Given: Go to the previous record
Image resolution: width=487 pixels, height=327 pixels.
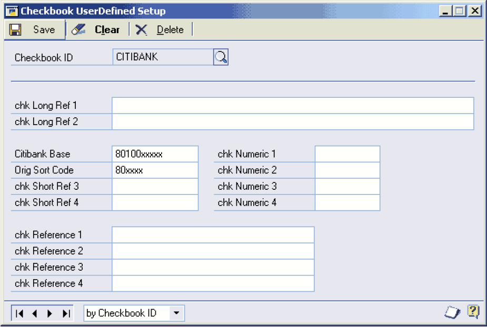Looking at the screenshot, I should (x=35, y=313).
